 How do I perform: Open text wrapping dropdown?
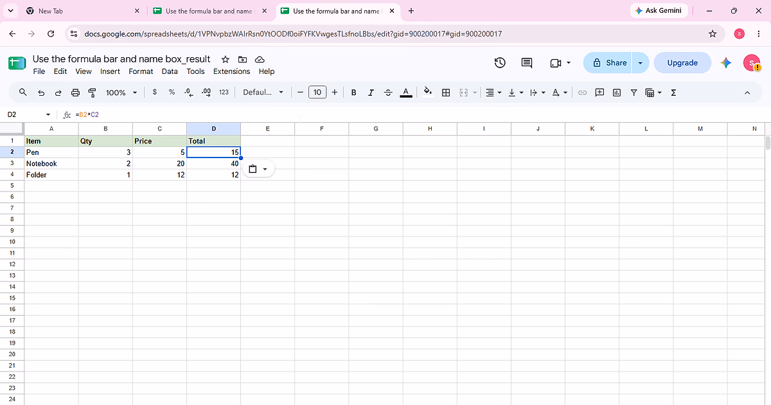(x=536, y=93)
